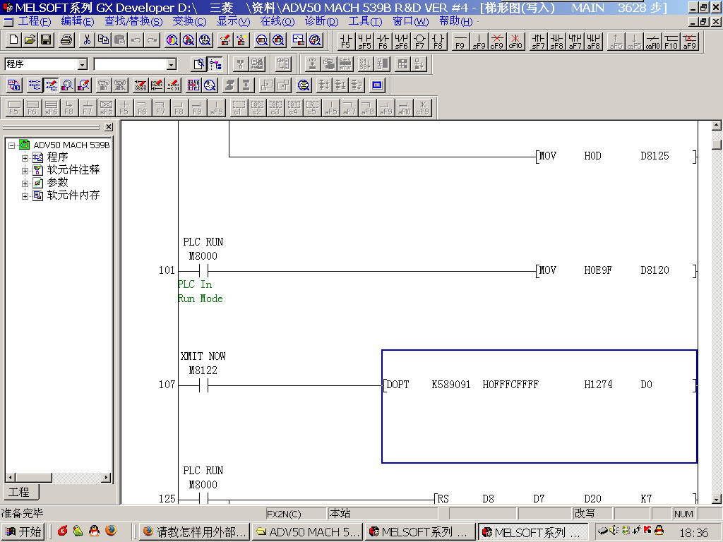Click the Save project icon
Screen dimensions: 723x542
pyautogui.click(x=46, y=40)
